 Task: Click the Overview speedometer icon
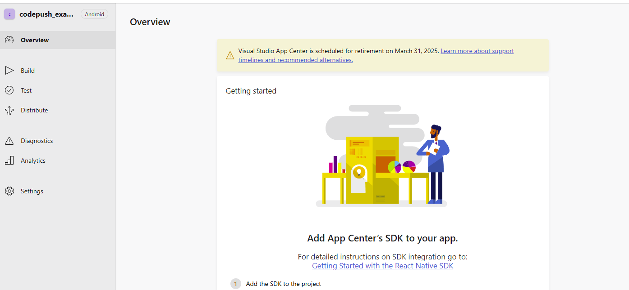click(9, 40)
